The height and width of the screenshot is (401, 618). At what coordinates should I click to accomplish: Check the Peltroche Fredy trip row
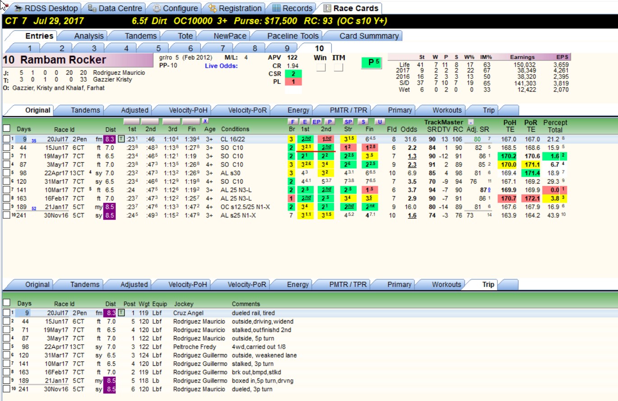6,347
